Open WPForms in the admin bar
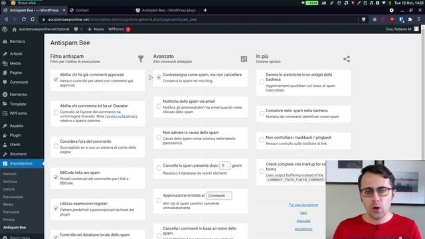 (x=119, y=29)
